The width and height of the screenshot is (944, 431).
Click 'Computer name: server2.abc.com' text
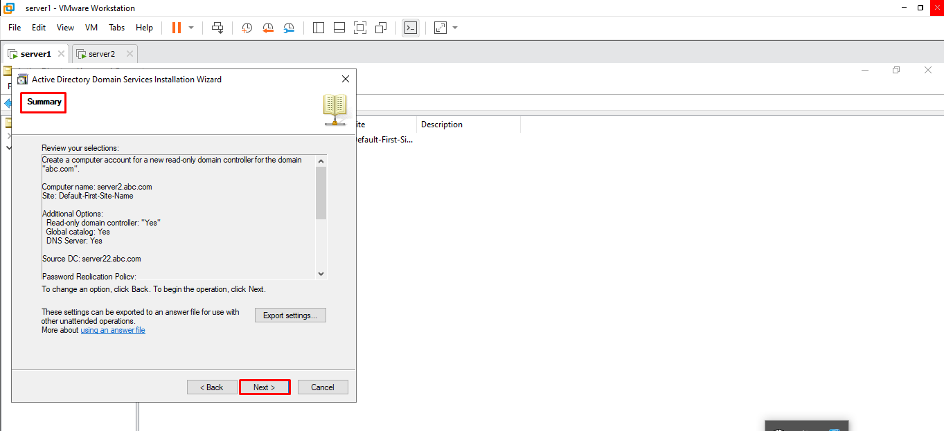(x=97, y=187)
